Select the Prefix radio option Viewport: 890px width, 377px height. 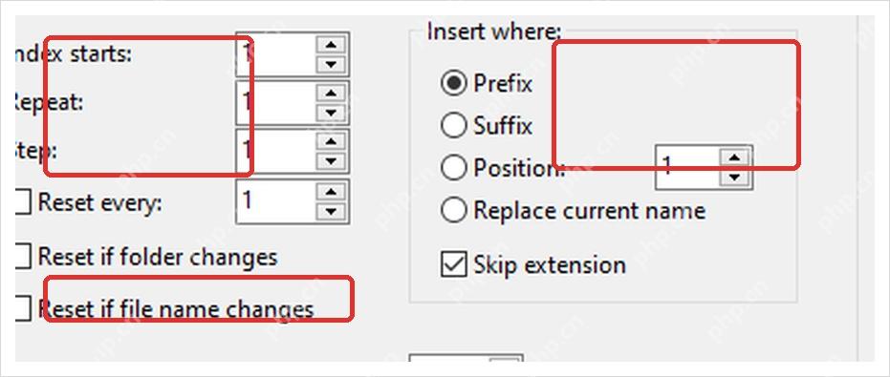tap(453, 84)
